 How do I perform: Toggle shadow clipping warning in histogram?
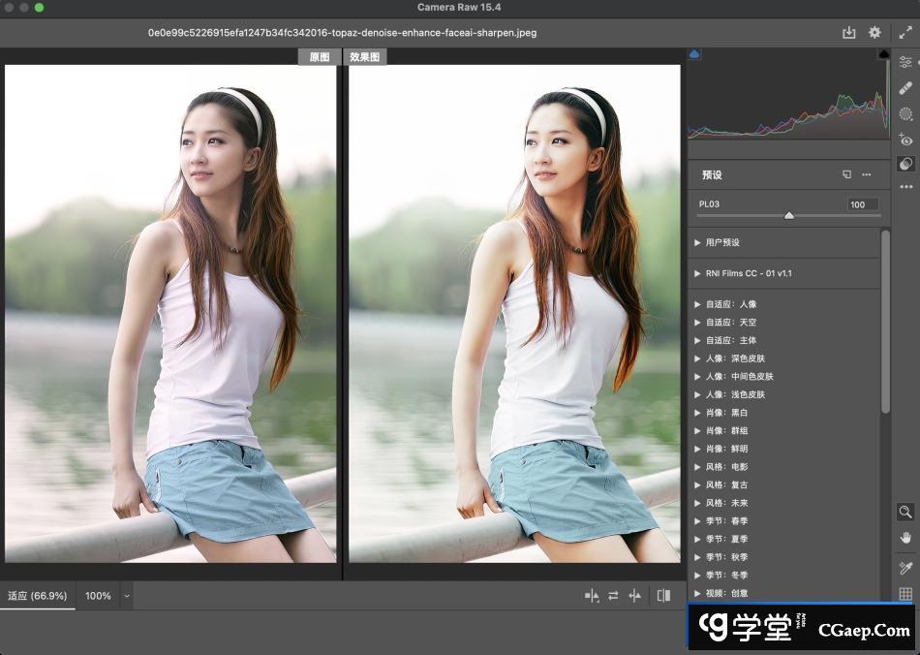(694, 55)
